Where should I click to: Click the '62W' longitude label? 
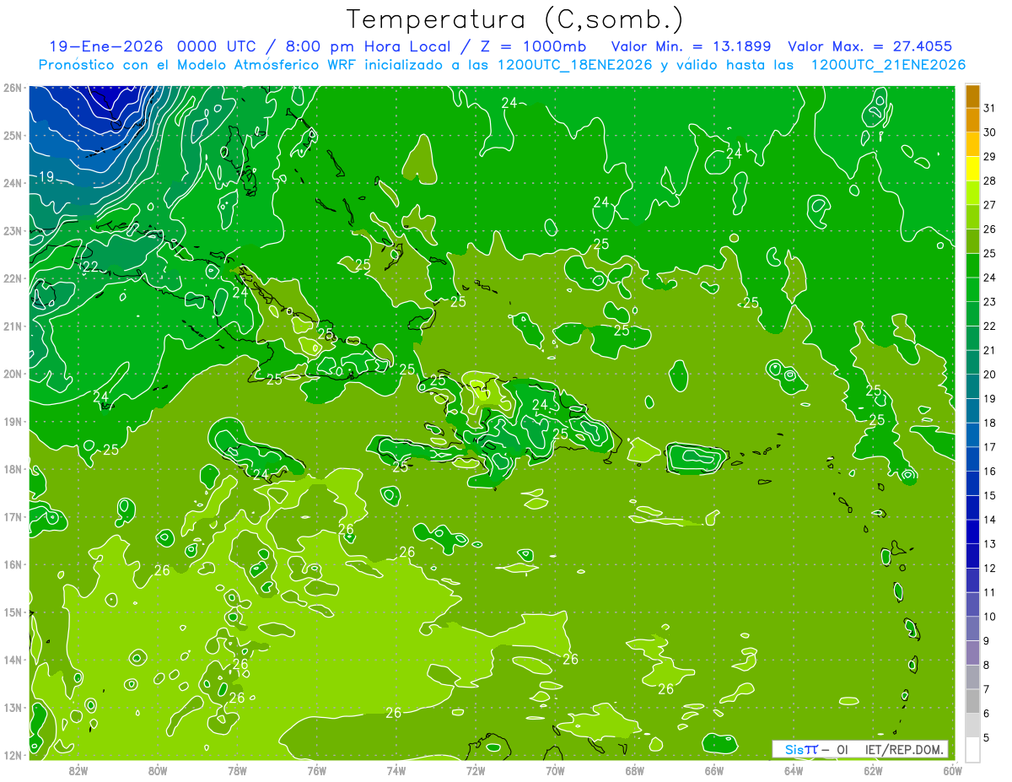click(873, 770)
